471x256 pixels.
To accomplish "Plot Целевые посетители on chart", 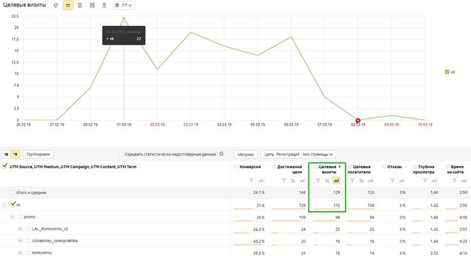I will (x=371, y=180).
